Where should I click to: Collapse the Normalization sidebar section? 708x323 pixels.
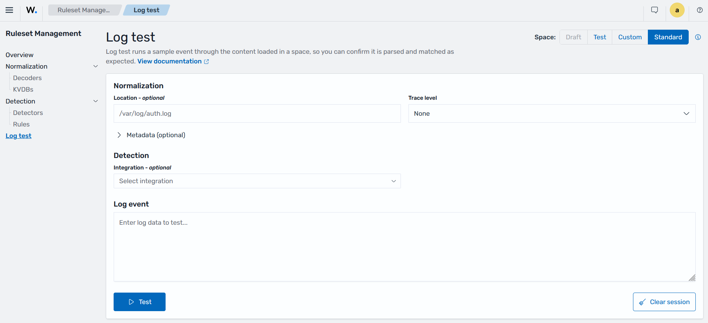[x=95, y=66]
